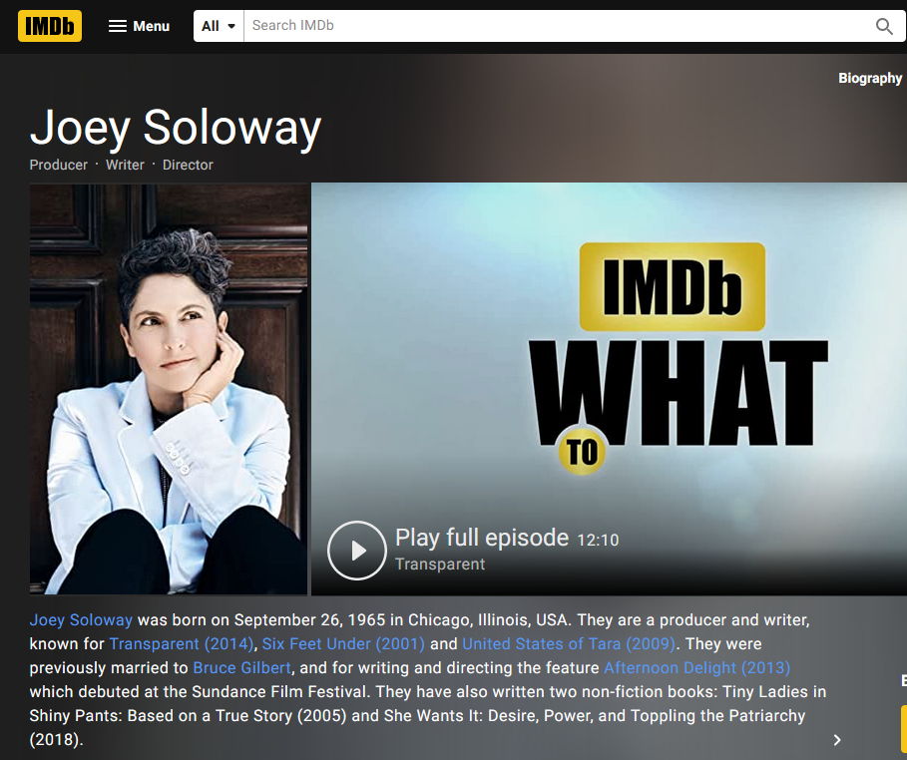Click the dropdown arrow beside All
Viewport: 907px width, 760px height.
point(231,26)
